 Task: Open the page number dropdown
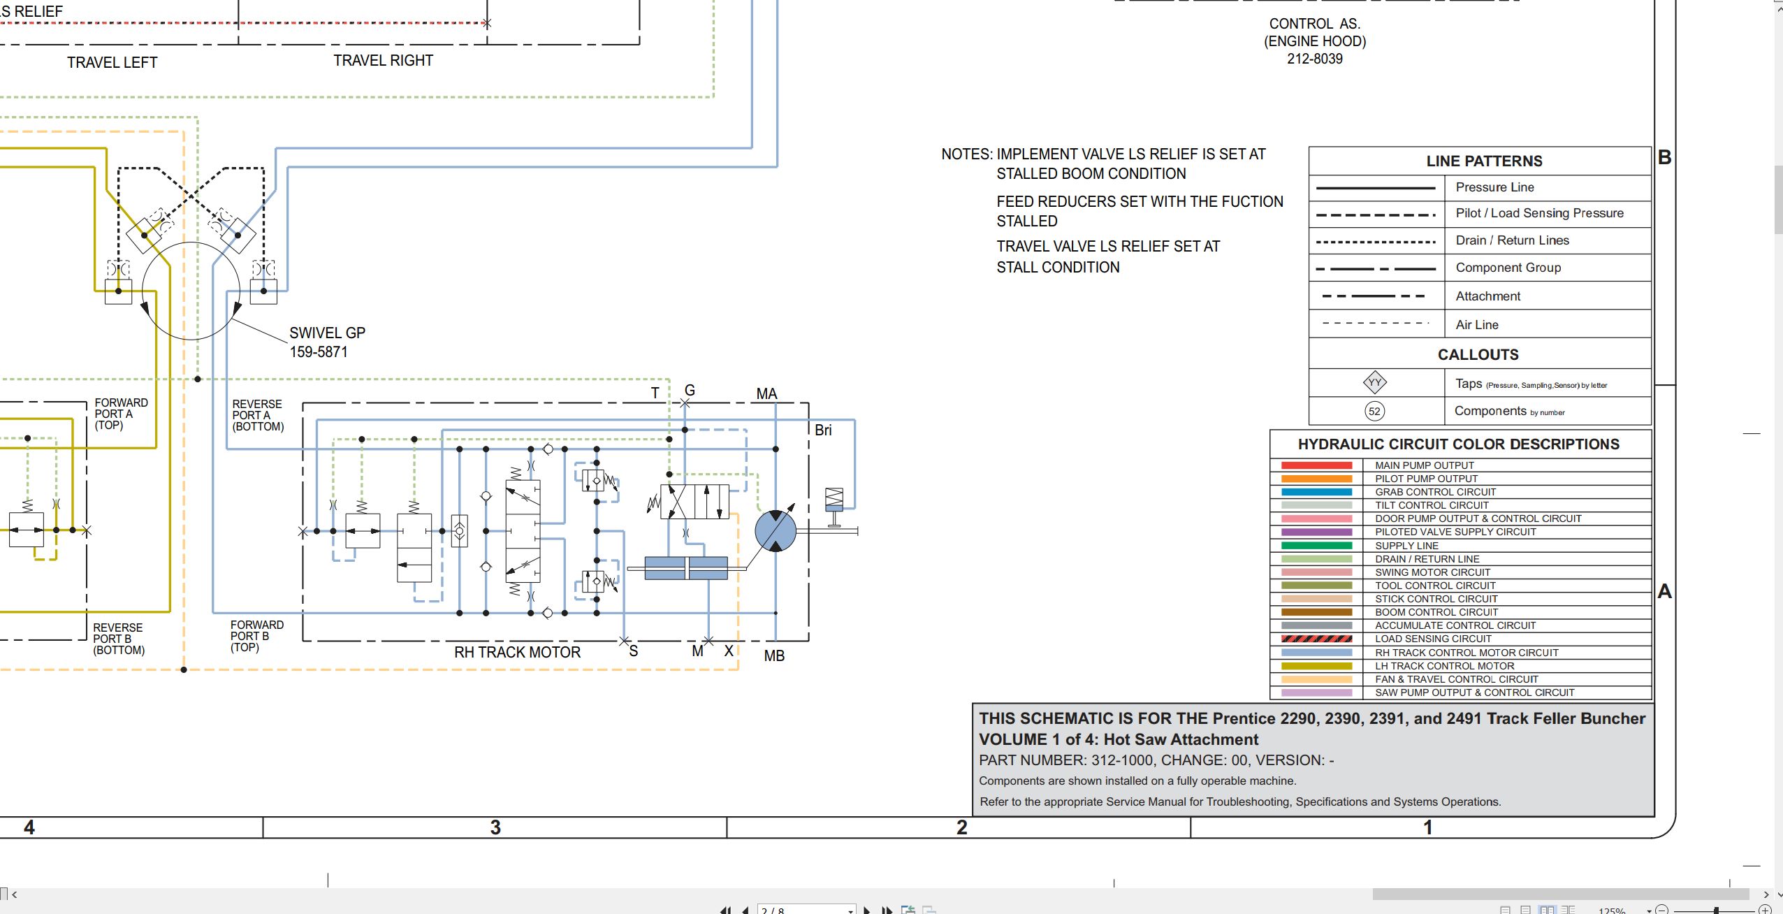(850, 911)
